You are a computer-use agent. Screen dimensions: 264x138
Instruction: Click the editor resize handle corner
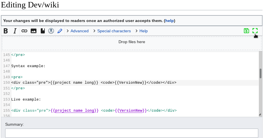pyautogui.click(x=260, y=115)
